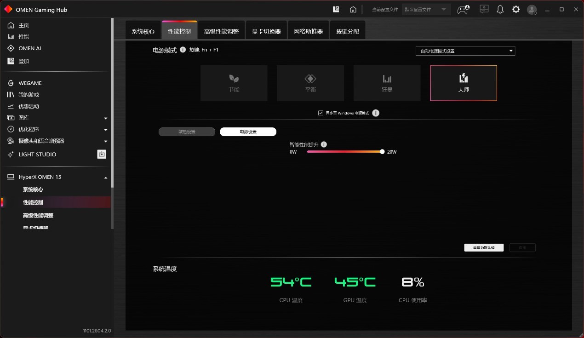Viewport: 584px width, 338px height.
Task: Select the 狂暴 power mode
Action: click(387, 83)
